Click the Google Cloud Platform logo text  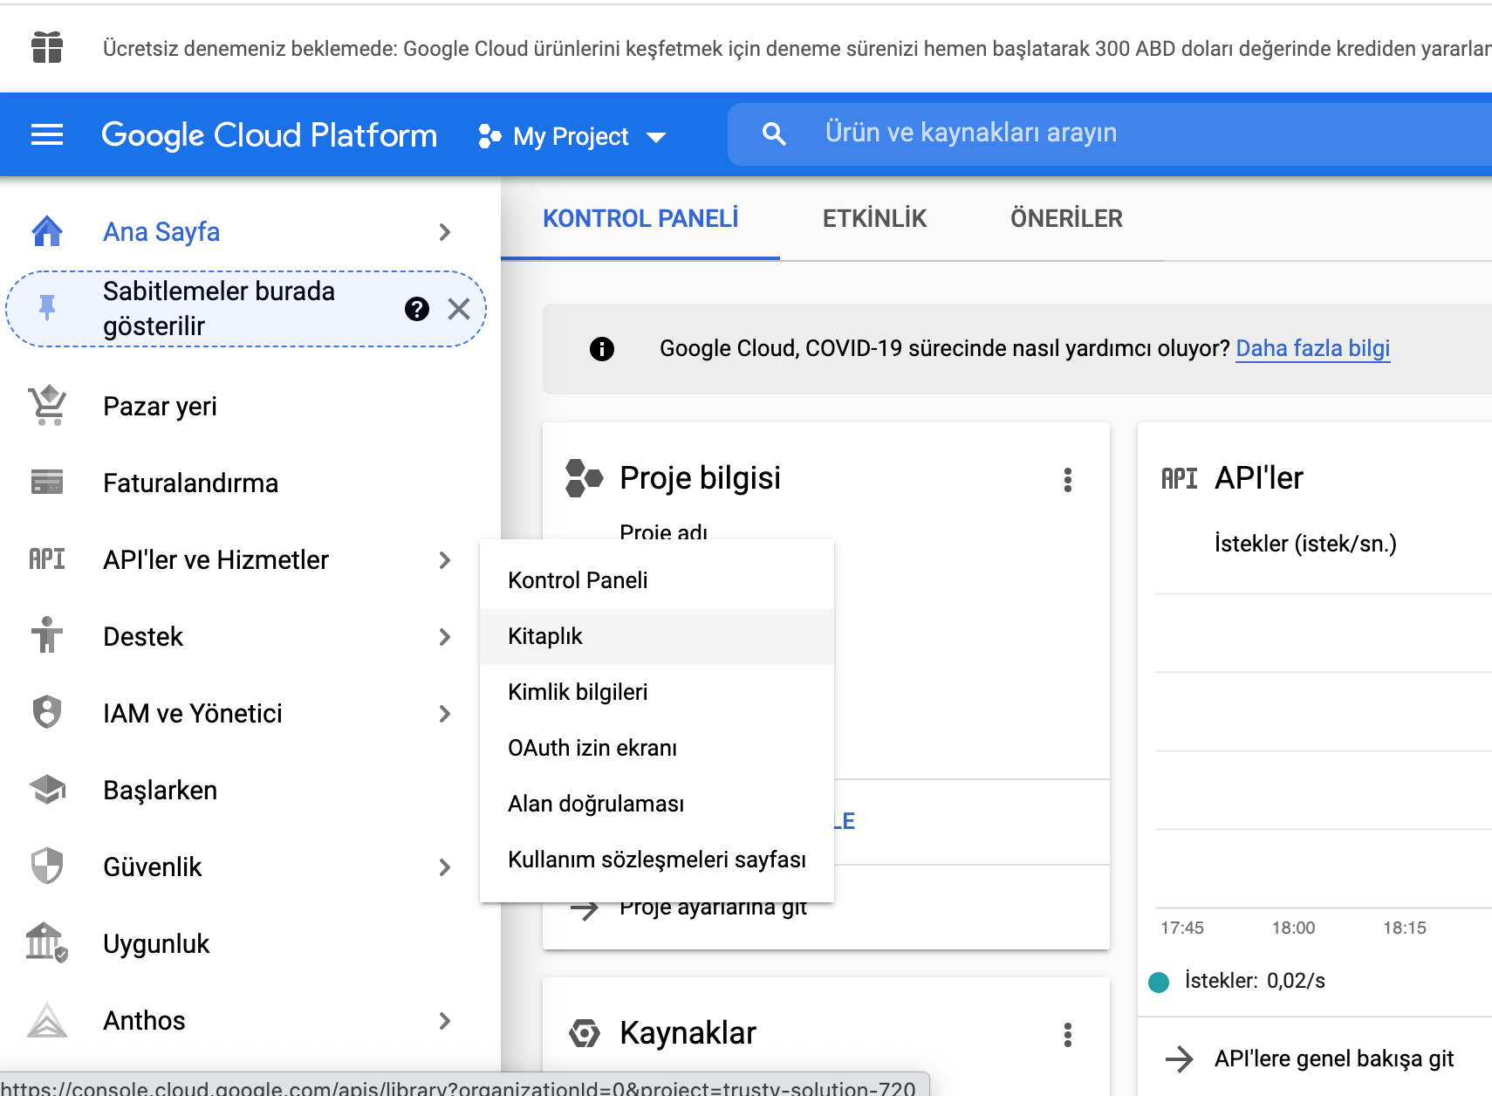pos(269,135)
